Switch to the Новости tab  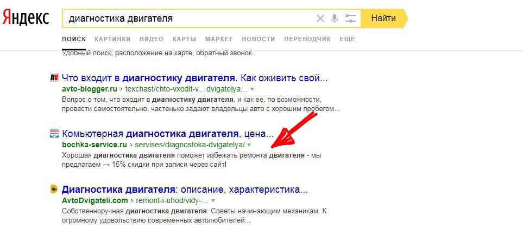[x=259, y=39]
